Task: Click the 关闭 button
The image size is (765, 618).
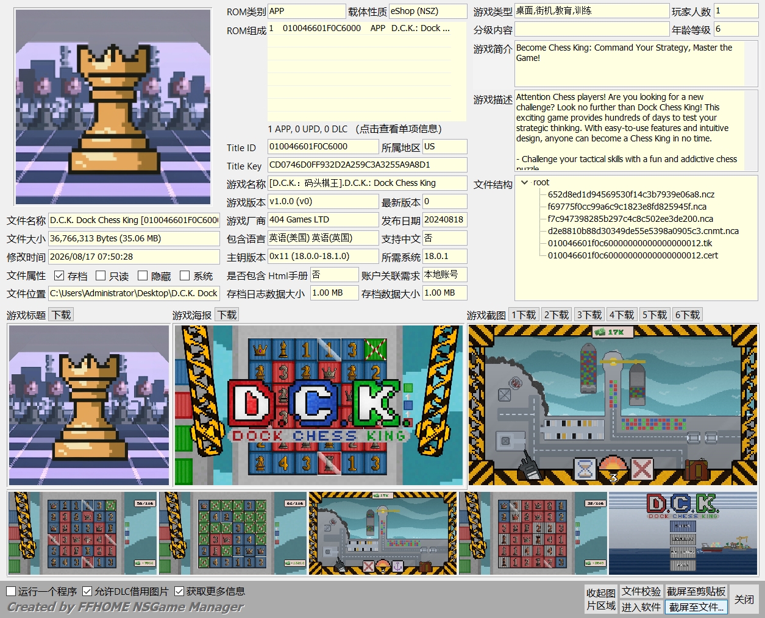Action: pyautogui.click(x=744, y=599)
